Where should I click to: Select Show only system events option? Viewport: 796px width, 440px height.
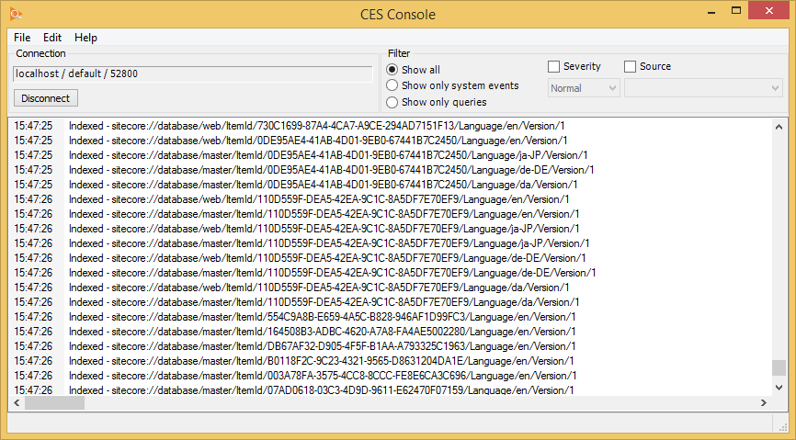[453, 85]
